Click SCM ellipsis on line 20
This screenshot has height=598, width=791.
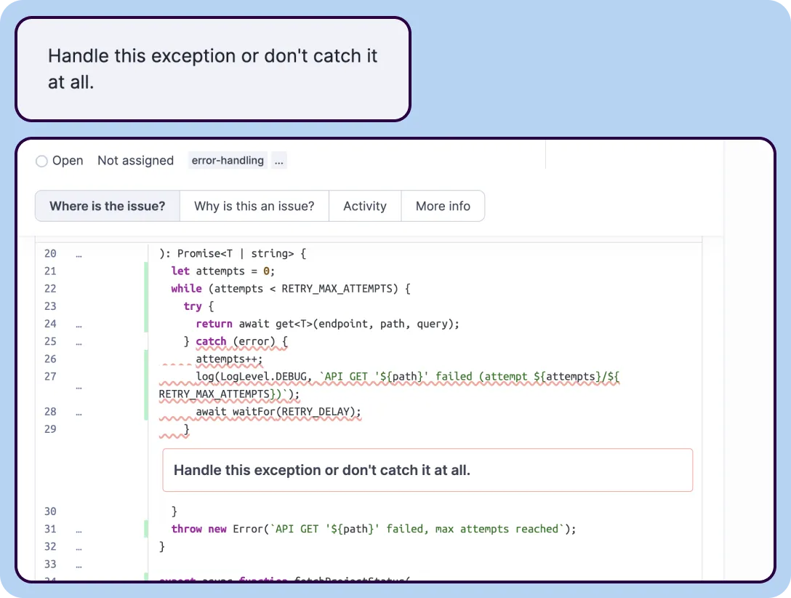(x=79, y=255)
